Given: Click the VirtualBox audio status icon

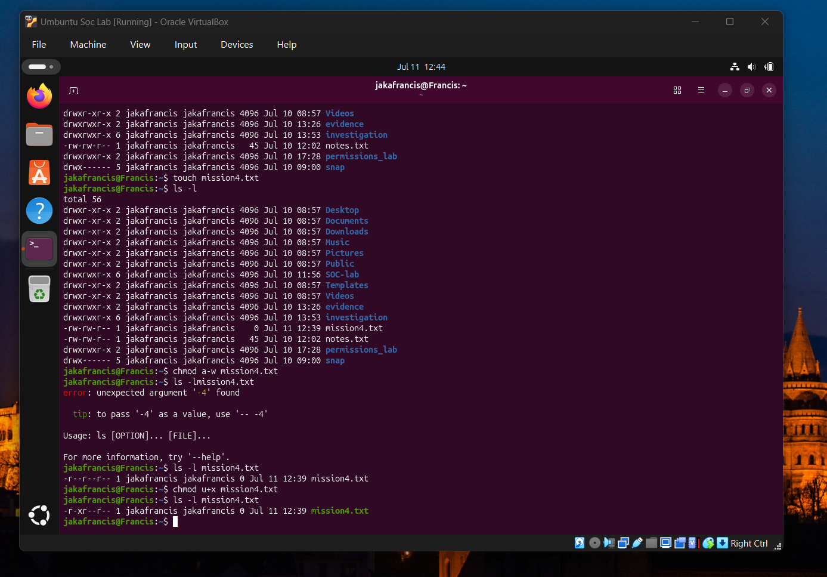Looking at the screenshot, I should pyautogui.click(x=609, y=542).
